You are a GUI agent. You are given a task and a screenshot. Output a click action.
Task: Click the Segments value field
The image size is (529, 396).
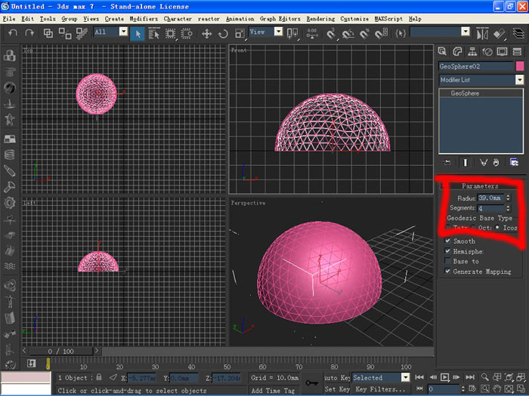(491, 208)
